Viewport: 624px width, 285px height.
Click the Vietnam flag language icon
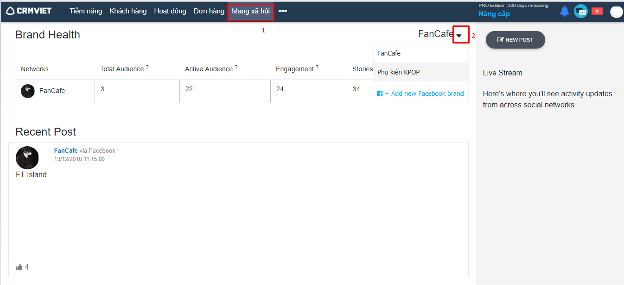(597, 11)
